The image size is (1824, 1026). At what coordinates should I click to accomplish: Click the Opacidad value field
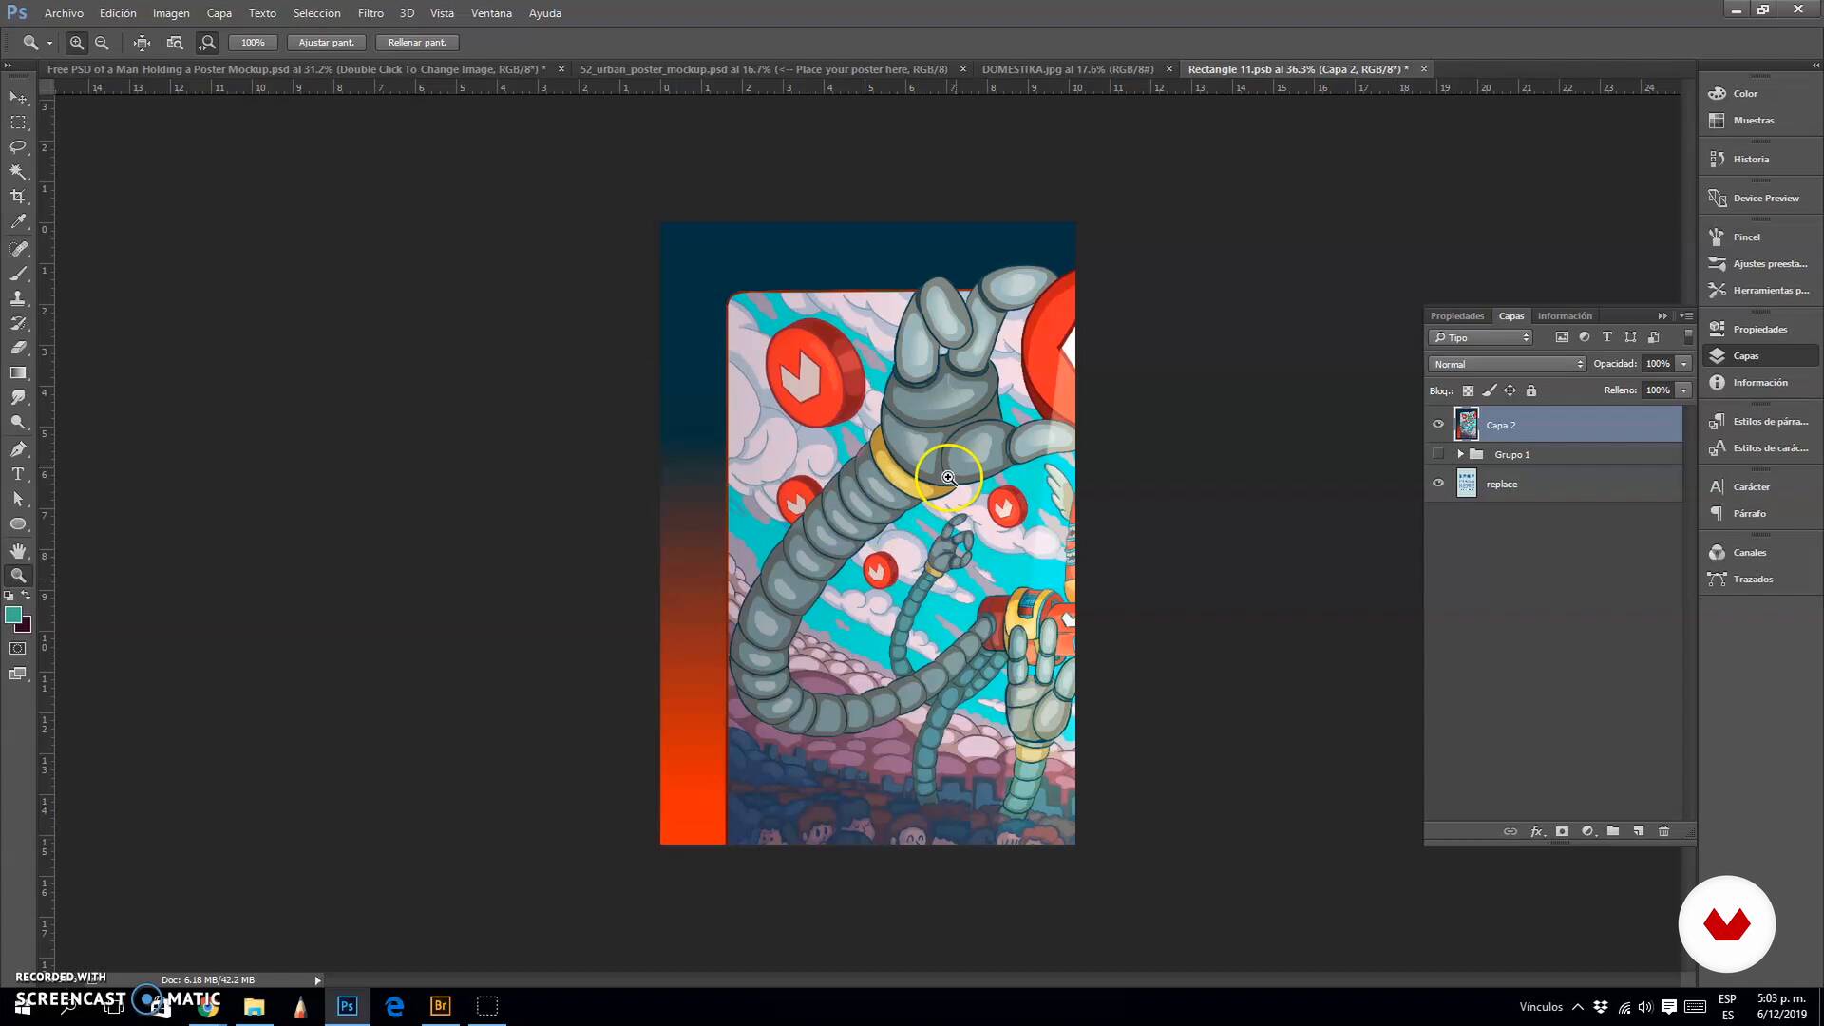pos(1658,364)
